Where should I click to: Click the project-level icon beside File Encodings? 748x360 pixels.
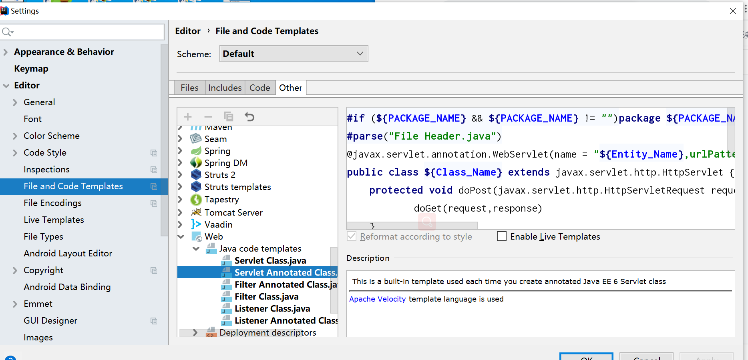[x=154, y=203]
